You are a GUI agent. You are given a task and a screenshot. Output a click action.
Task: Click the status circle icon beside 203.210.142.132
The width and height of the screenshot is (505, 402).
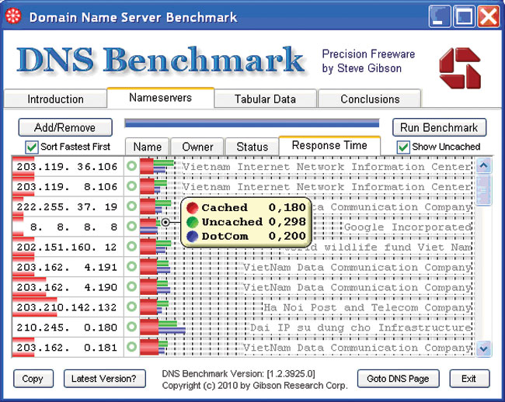pos(132,307)
